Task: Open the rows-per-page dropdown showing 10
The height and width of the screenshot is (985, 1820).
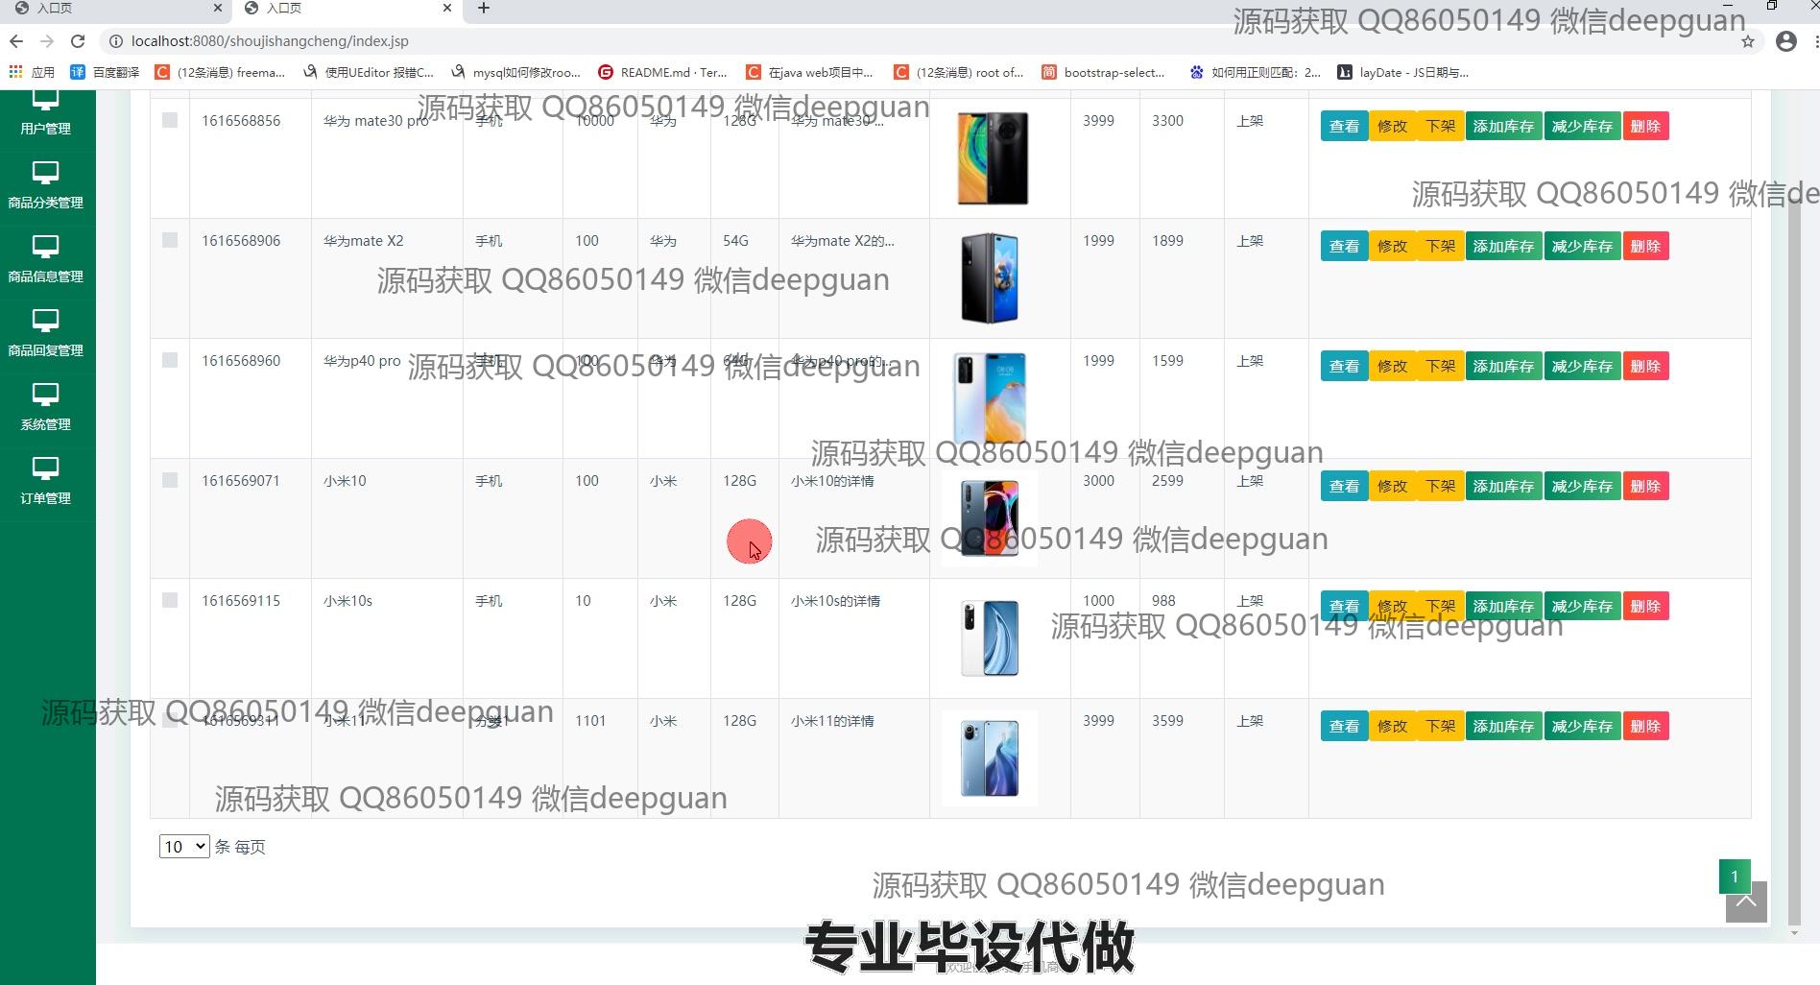Action: (184, 847)
